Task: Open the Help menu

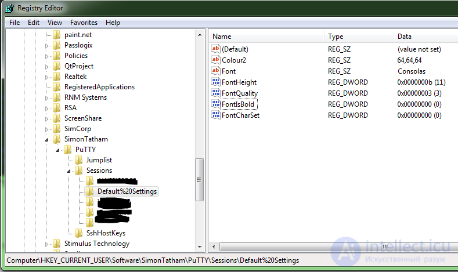Action: pyautogui.click(x=113, y=23)
